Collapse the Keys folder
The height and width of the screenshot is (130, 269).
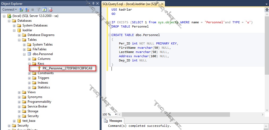pyautogui.click(x=29, y=64)
